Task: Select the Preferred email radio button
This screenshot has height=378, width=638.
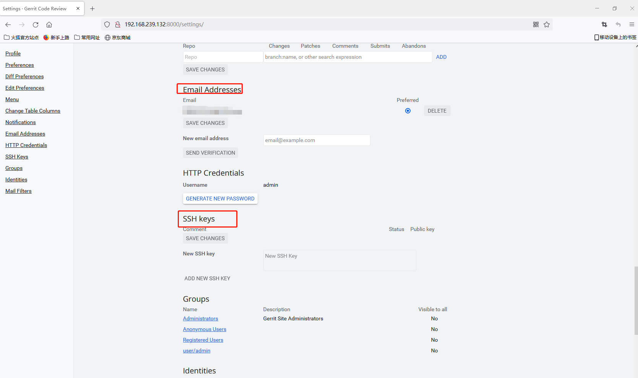Action: tap(408, 111)
